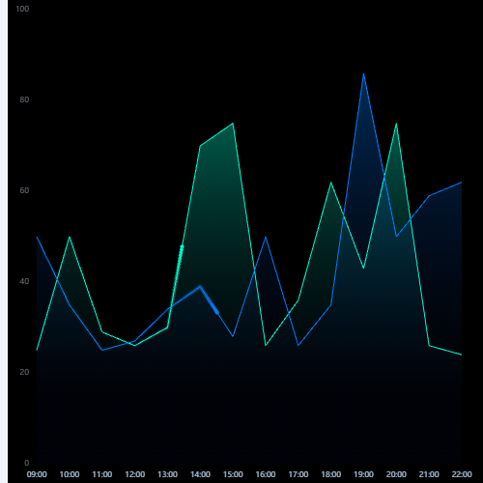Click the blue line end point at 22:00

click(x=462, y=183)
